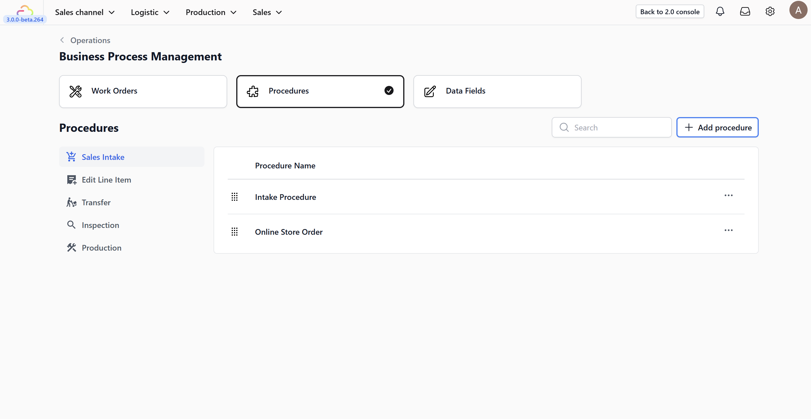The height and width of the screenshot is (419, 811).
Task: Expand the Logistic menu
Action: [150, 12]
